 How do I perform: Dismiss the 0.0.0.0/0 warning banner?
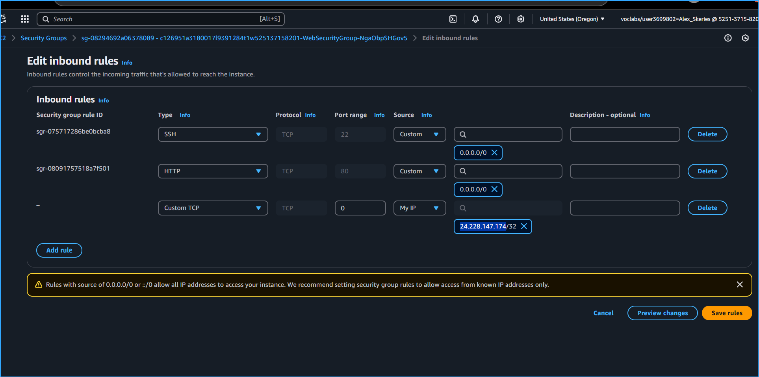point(740,284)
